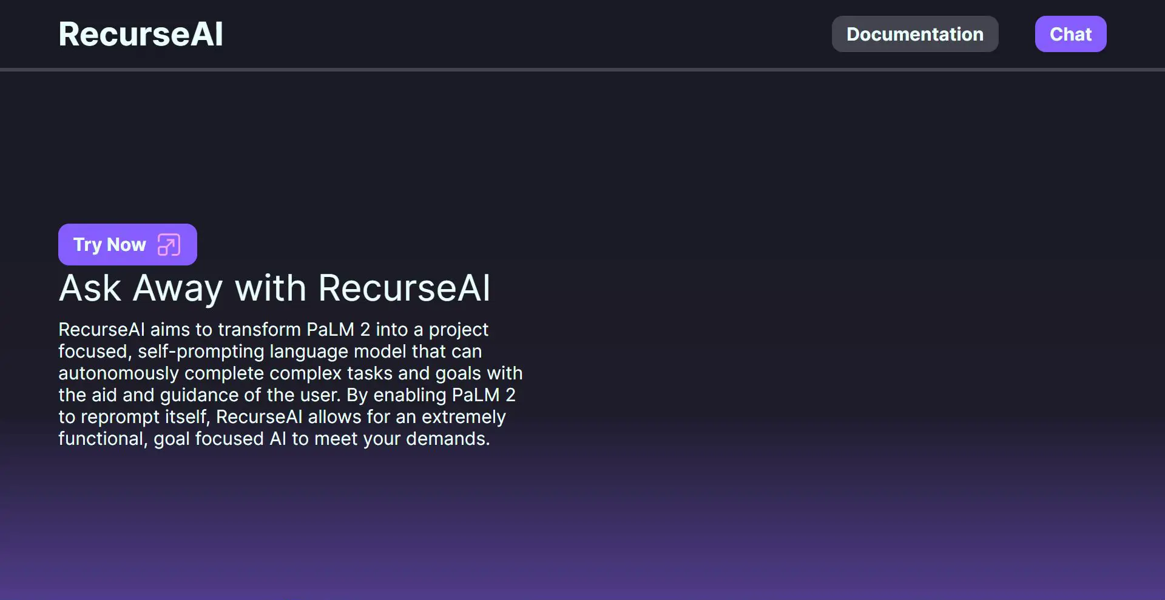Select the purple Chat navigation item

[1070, 34]
